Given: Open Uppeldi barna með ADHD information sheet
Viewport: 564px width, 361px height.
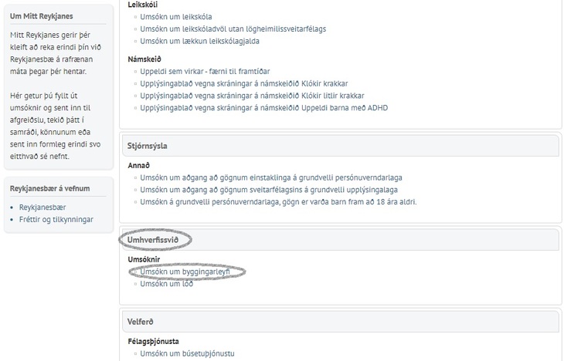Looking at the screenshot, I should [x=264, y=108].
